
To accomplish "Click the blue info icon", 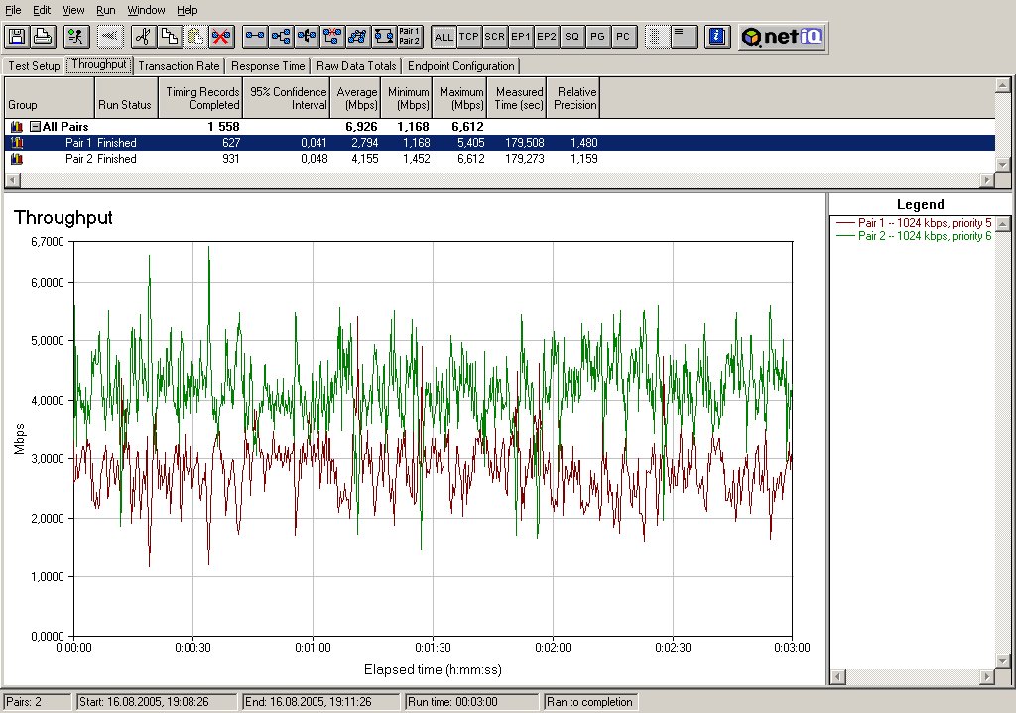I will [717, 37].
